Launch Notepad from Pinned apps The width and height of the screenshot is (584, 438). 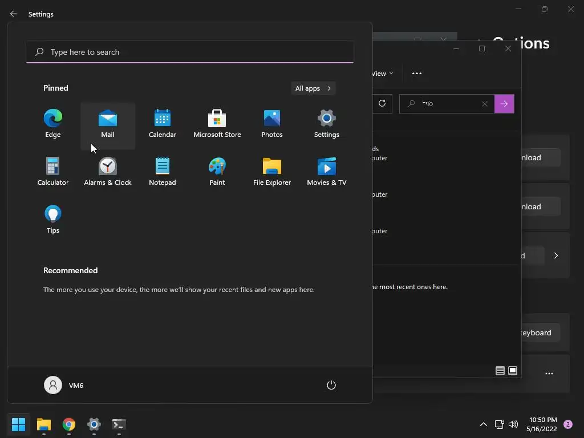coord(163,172)
